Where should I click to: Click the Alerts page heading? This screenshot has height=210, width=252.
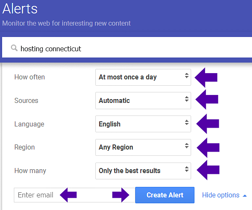point(20,8)
